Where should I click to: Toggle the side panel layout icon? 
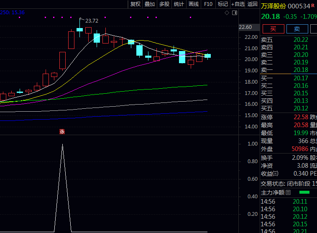(x=234, y=13)
